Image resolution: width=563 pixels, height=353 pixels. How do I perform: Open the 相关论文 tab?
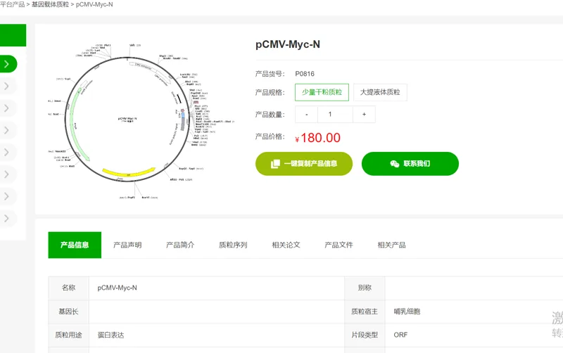pyautogui.click(x=286, y=245)
